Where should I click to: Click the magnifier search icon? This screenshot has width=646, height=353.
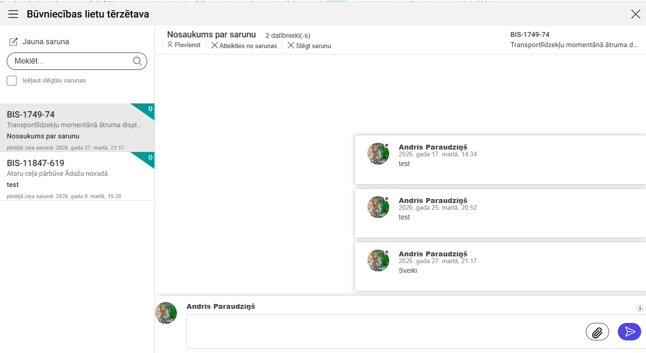tap(137, 61)
